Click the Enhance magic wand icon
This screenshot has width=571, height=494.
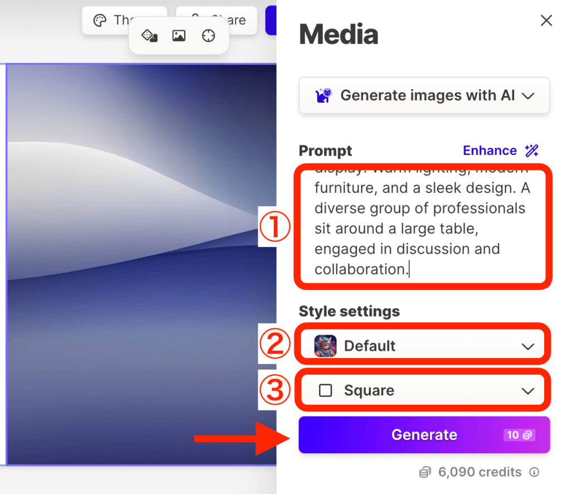coord(531,151)
